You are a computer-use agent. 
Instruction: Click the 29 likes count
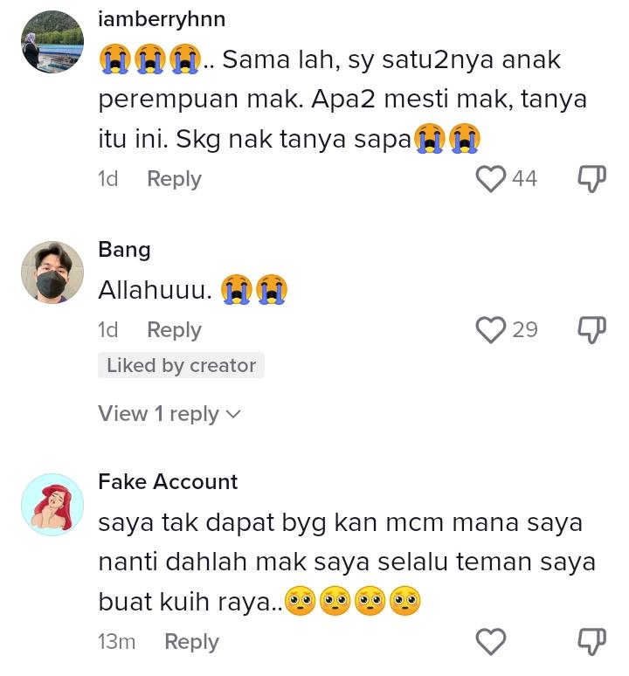(524, 329)
